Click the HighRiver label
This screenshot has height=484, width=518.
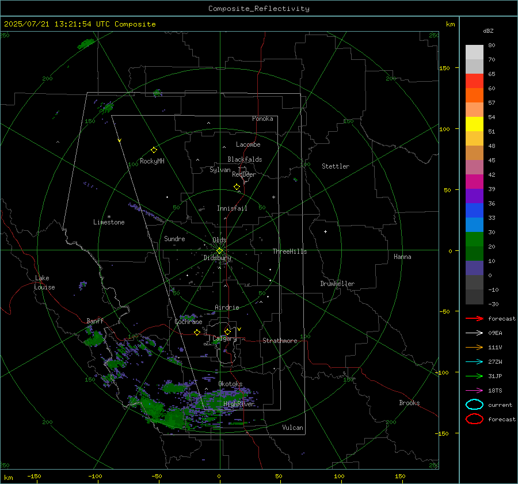[239, 404]
